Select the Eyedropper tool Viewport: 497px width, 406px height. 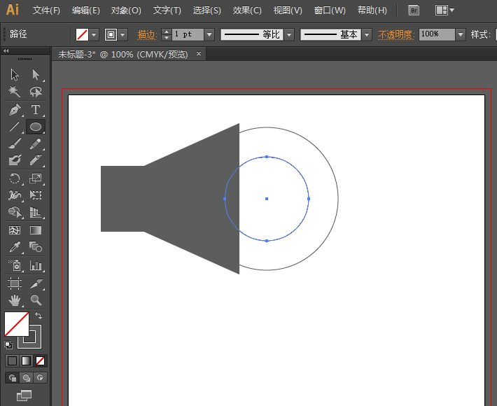click(x=15, y=247)
